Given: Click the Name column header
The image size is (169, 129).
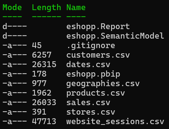Looking at the screenshot, I should tap(76, 8).
